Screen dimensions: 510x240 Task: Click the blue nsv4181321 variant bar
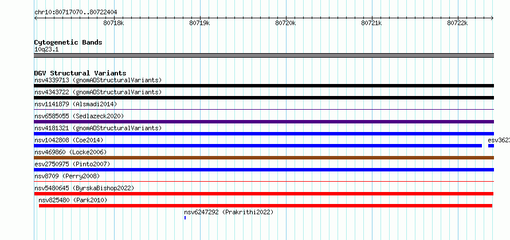point(264,134)
